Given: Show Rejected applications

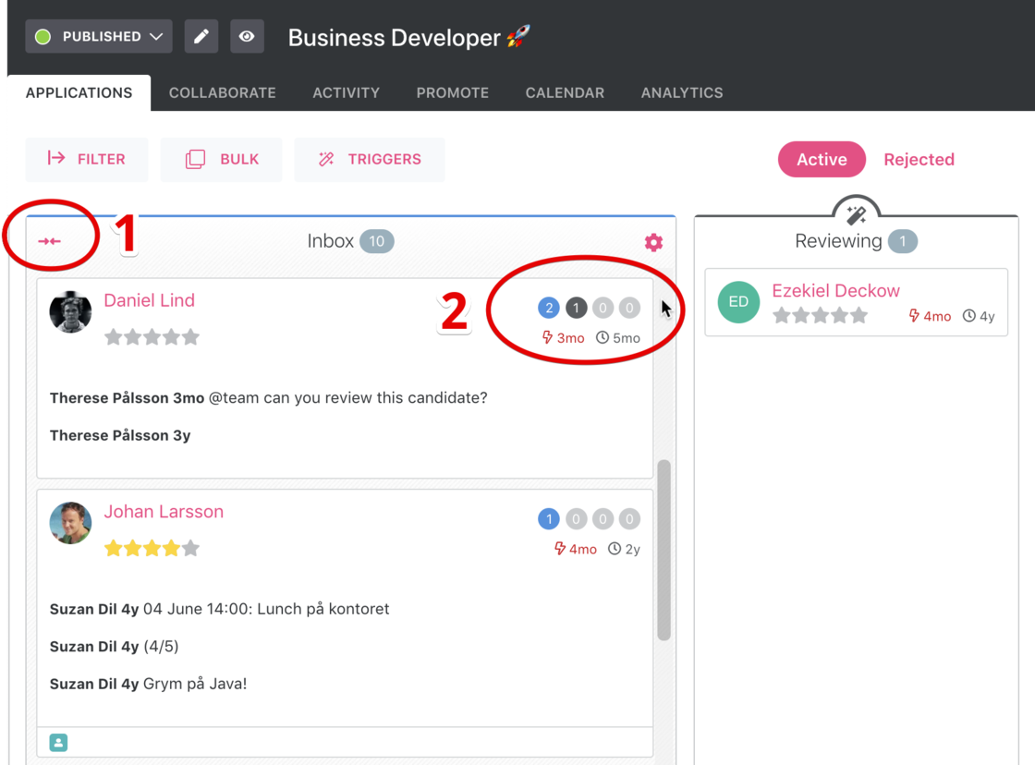Looking at the screenshot, I should pyautogui.click(x=919, y=159).
